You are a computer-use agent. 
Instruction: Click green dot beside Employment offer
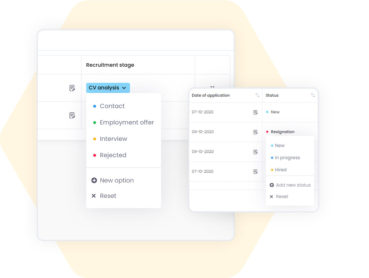(x=94, y=122)
